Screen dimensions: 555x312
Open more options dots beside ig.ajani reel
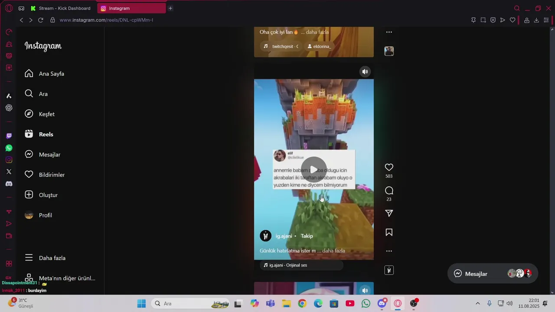(x=389, y=251)
